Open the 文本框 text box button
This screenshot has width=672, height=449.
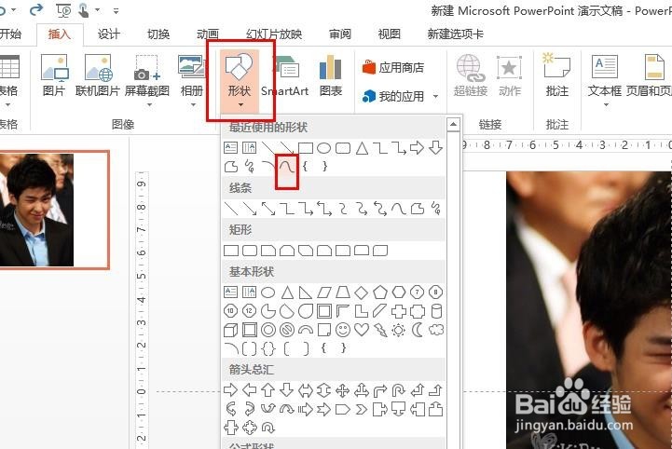[605, 80]
